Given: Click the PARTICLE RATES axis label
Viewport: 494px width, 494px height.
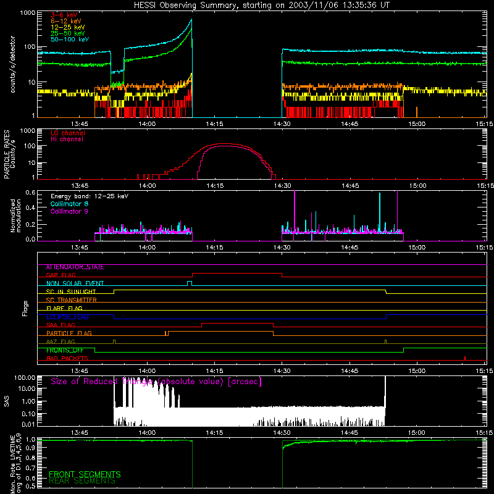Looking at the screenshot, I should tap(9, 154).
